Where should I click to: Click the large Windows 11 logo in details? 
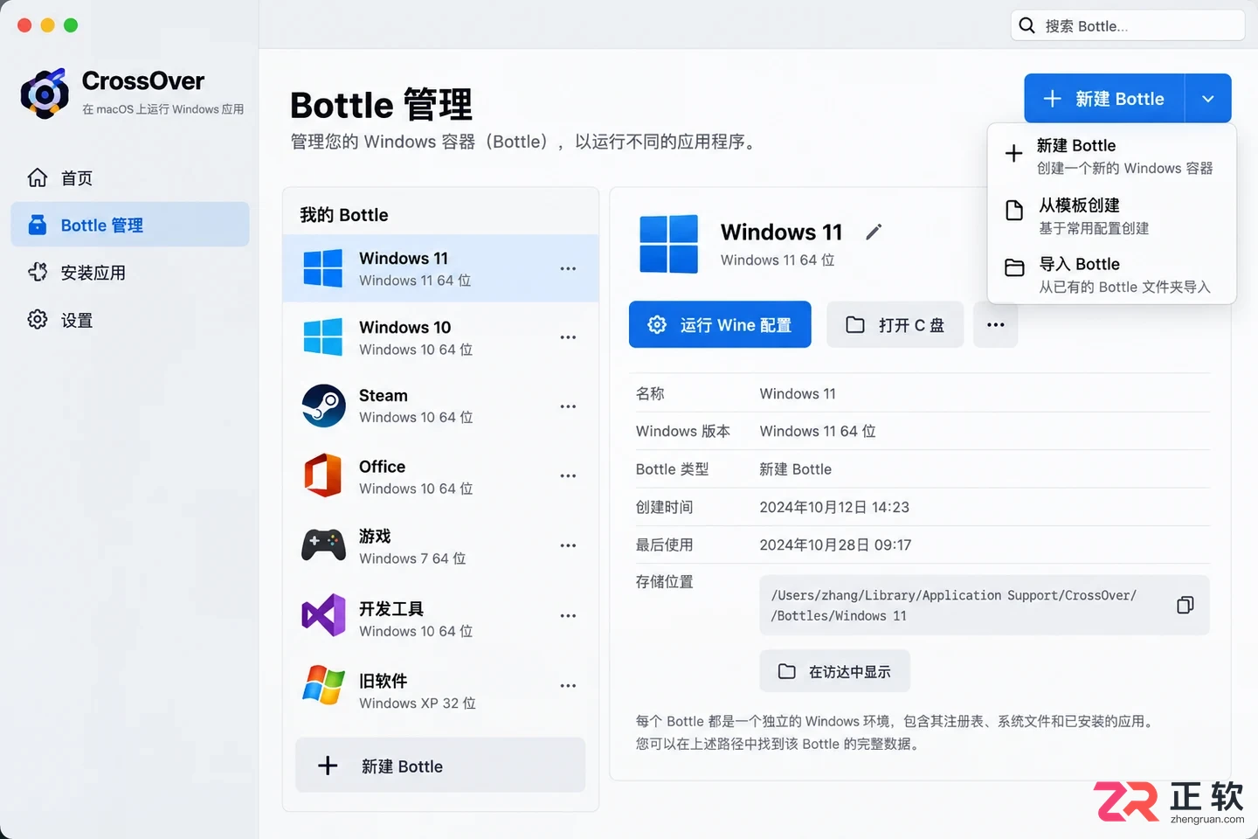[x=668, y=244]
